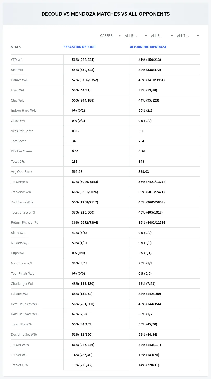Open the CAREER period dropdown

tap(110, 35)
